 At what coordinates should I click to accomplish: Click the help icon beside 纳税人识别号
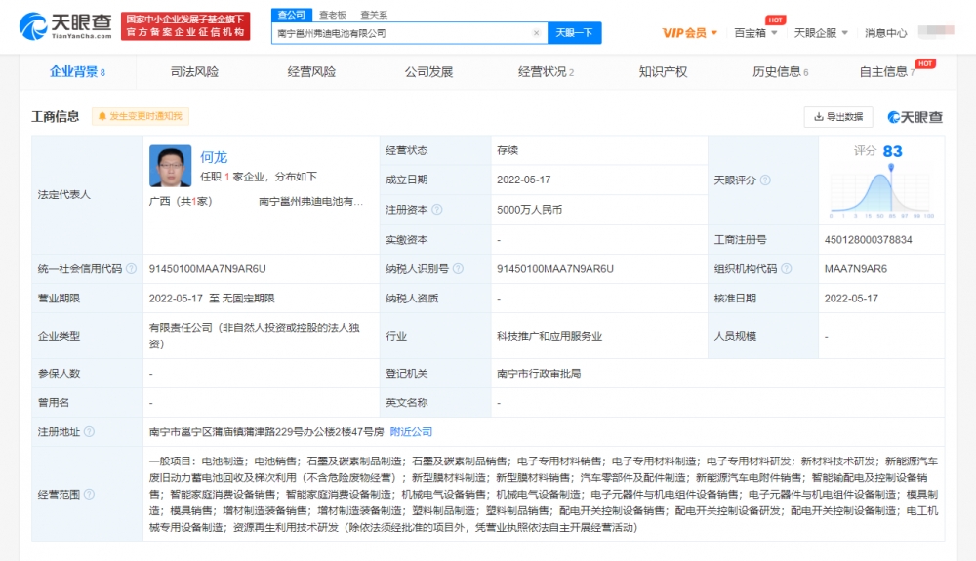(x=458, y=268)
